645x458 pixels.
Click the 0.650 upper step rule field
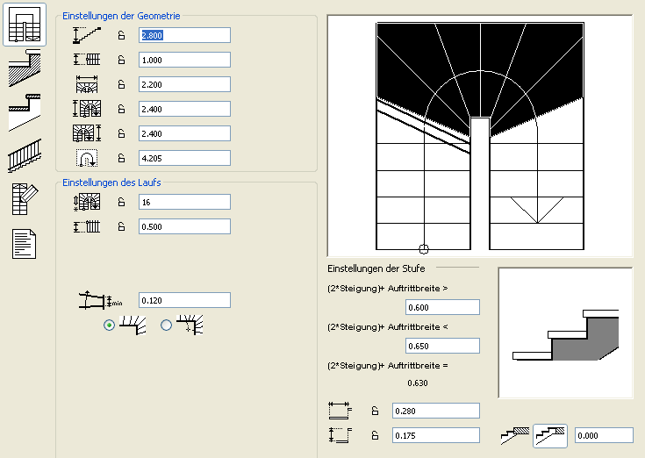(x=442, y=346)
